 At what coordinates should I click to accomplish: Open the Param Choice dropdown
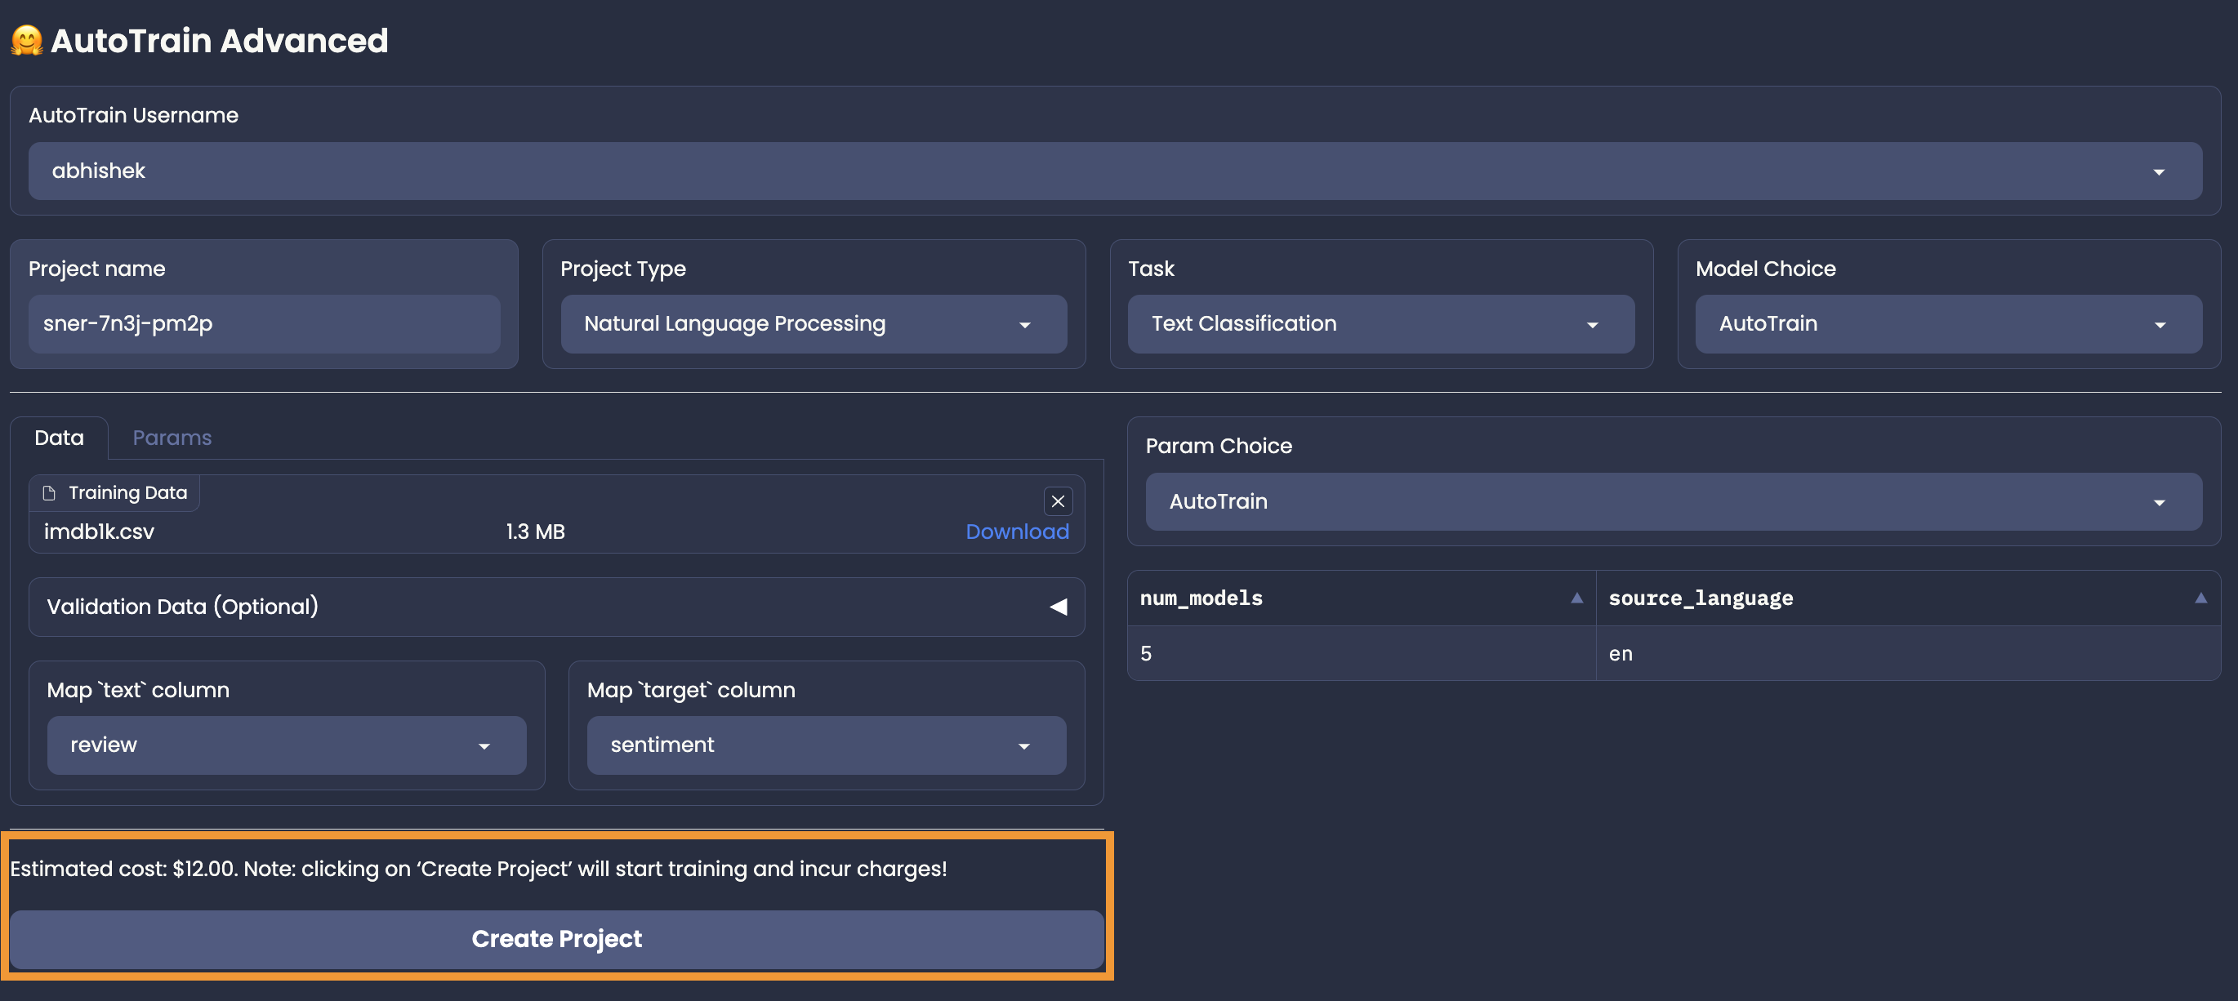click(1673, 502)
